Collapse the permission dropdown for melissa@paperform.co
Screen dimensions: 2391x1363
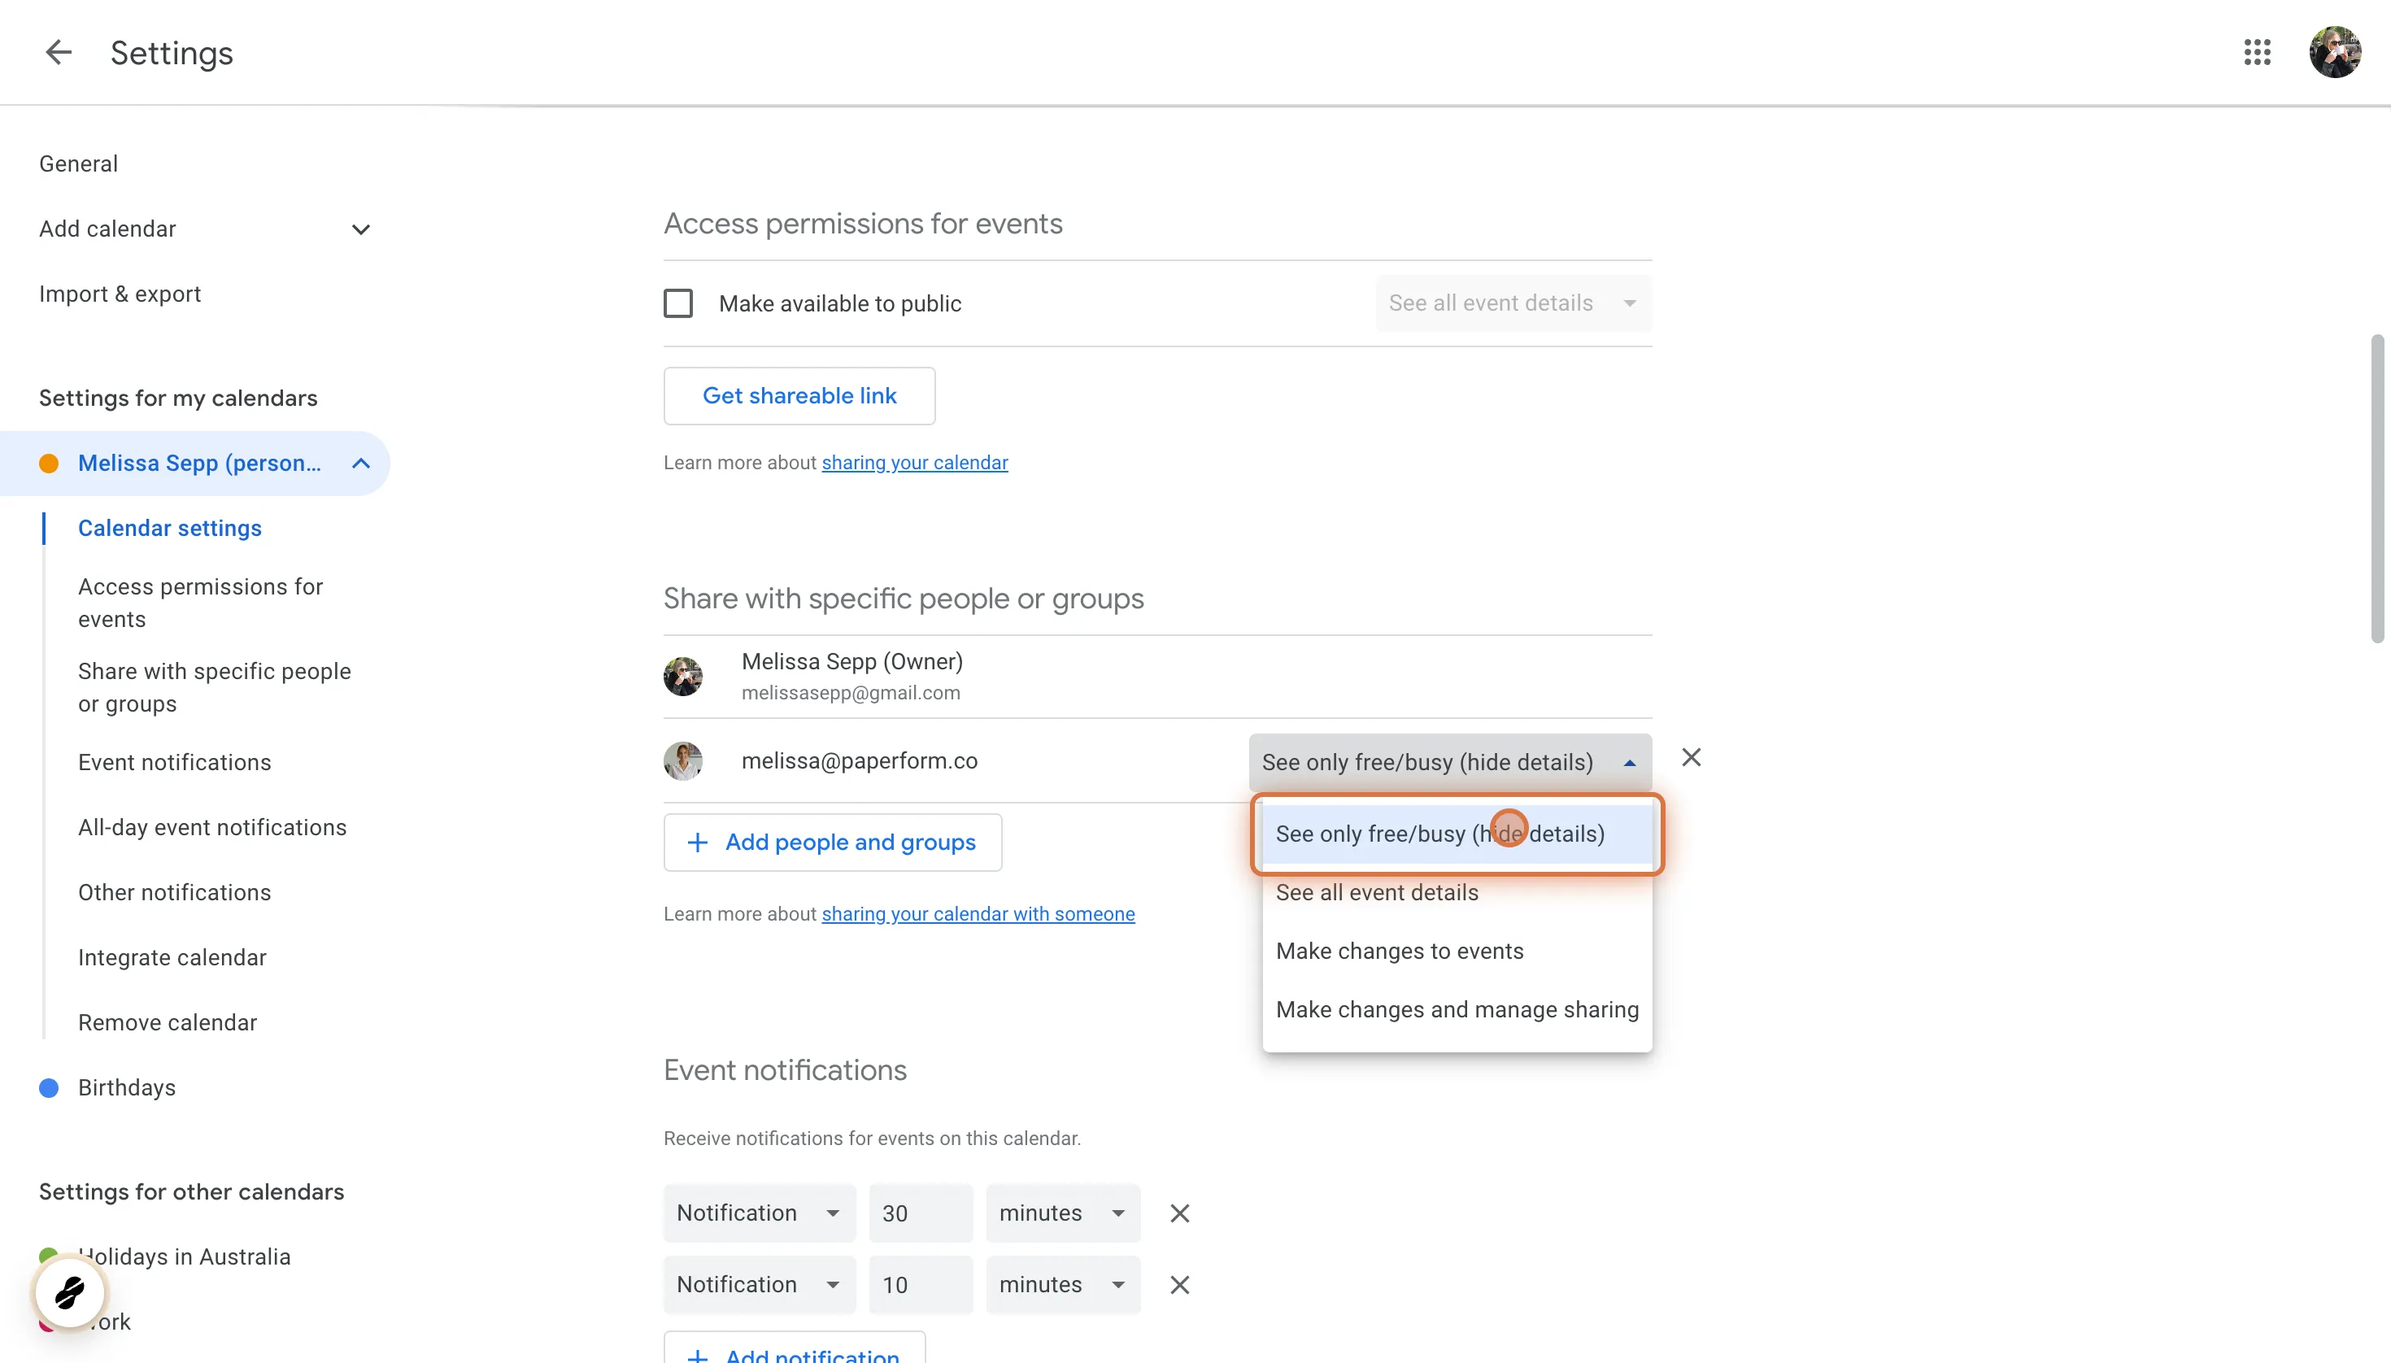pos(1450,762)
